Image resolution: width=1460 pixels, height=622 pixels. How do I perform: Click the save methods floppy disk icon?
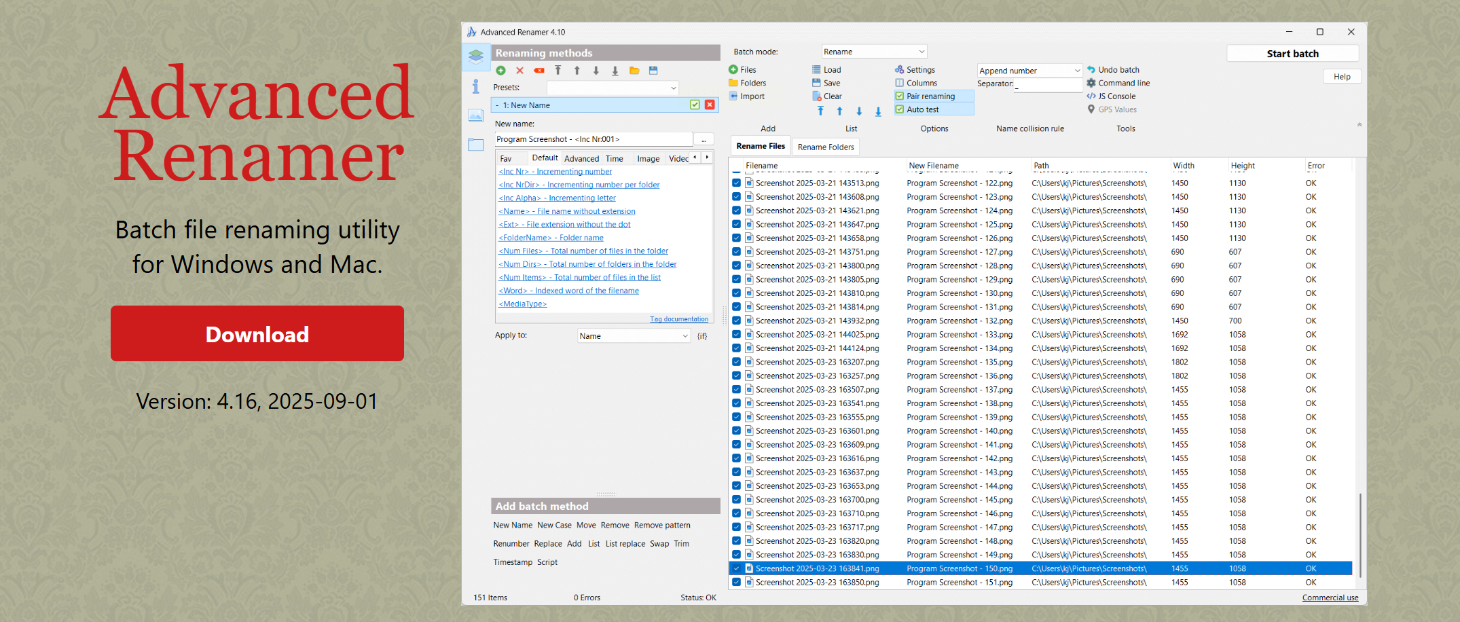(653, 71)
